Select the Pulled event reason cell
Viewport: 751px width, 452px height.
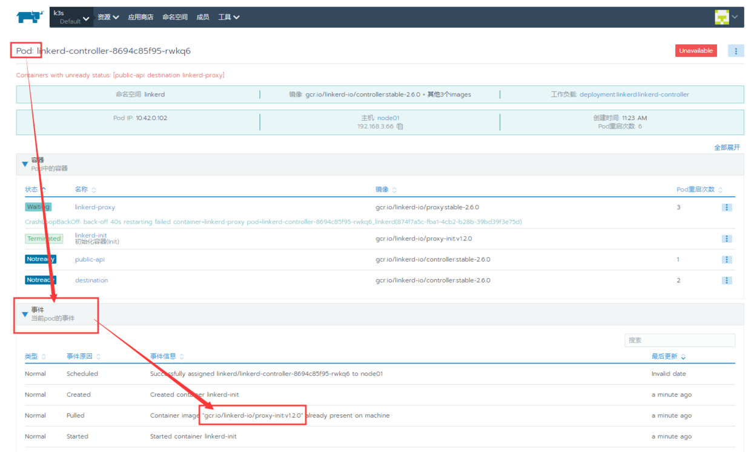click(76, 416)
